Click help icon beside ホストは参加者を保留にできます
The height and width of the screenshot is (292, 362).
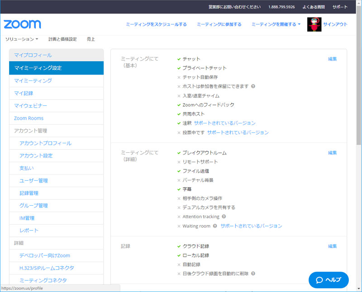[253, 86]
